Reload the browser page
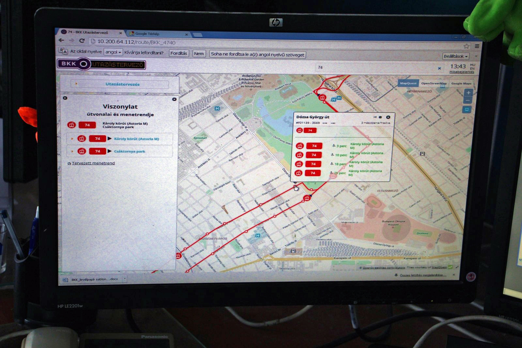This screenshot has height=348, width=522. pos(82,41)
